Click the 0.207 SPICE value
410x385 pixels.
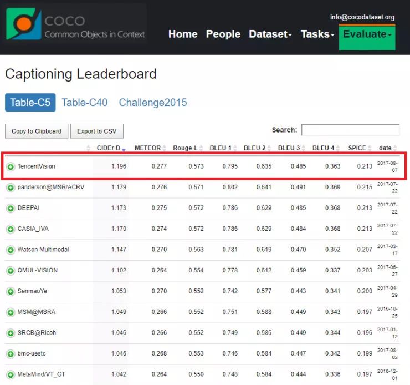365,250
